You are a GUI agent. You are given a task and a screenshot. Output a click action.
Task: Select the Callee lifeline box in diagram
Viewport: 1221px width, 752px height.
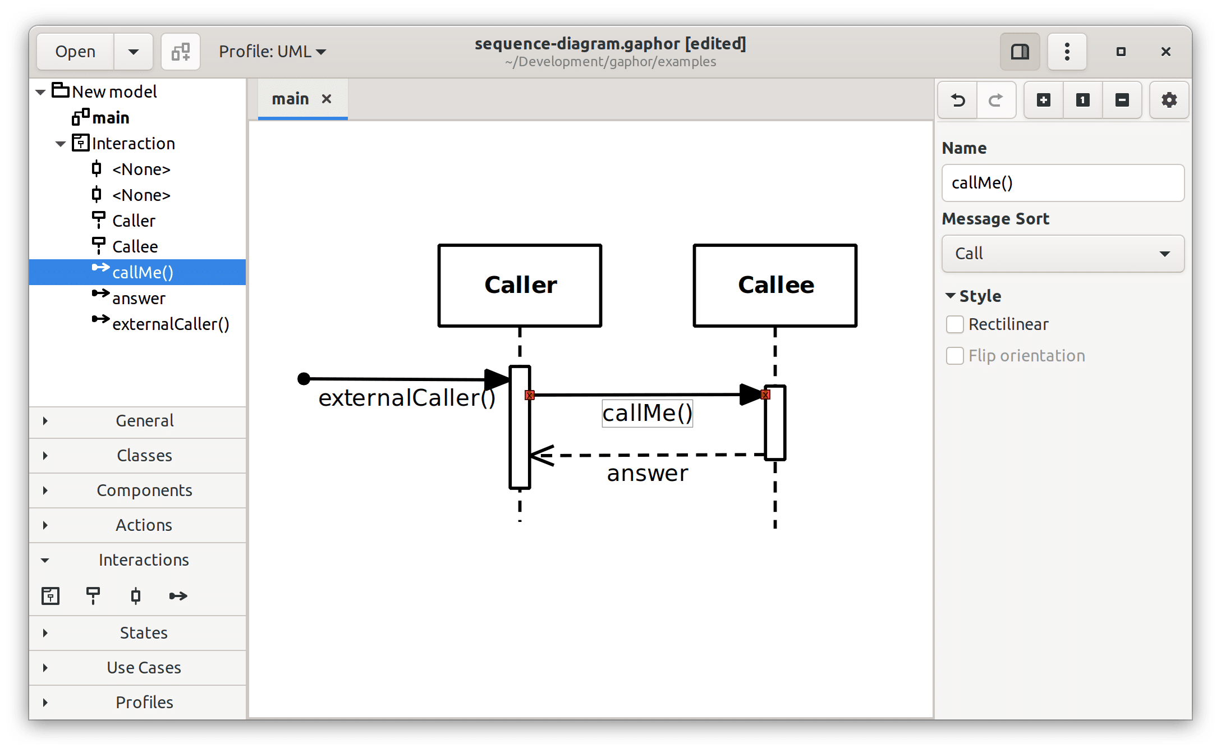coord(775,286)
